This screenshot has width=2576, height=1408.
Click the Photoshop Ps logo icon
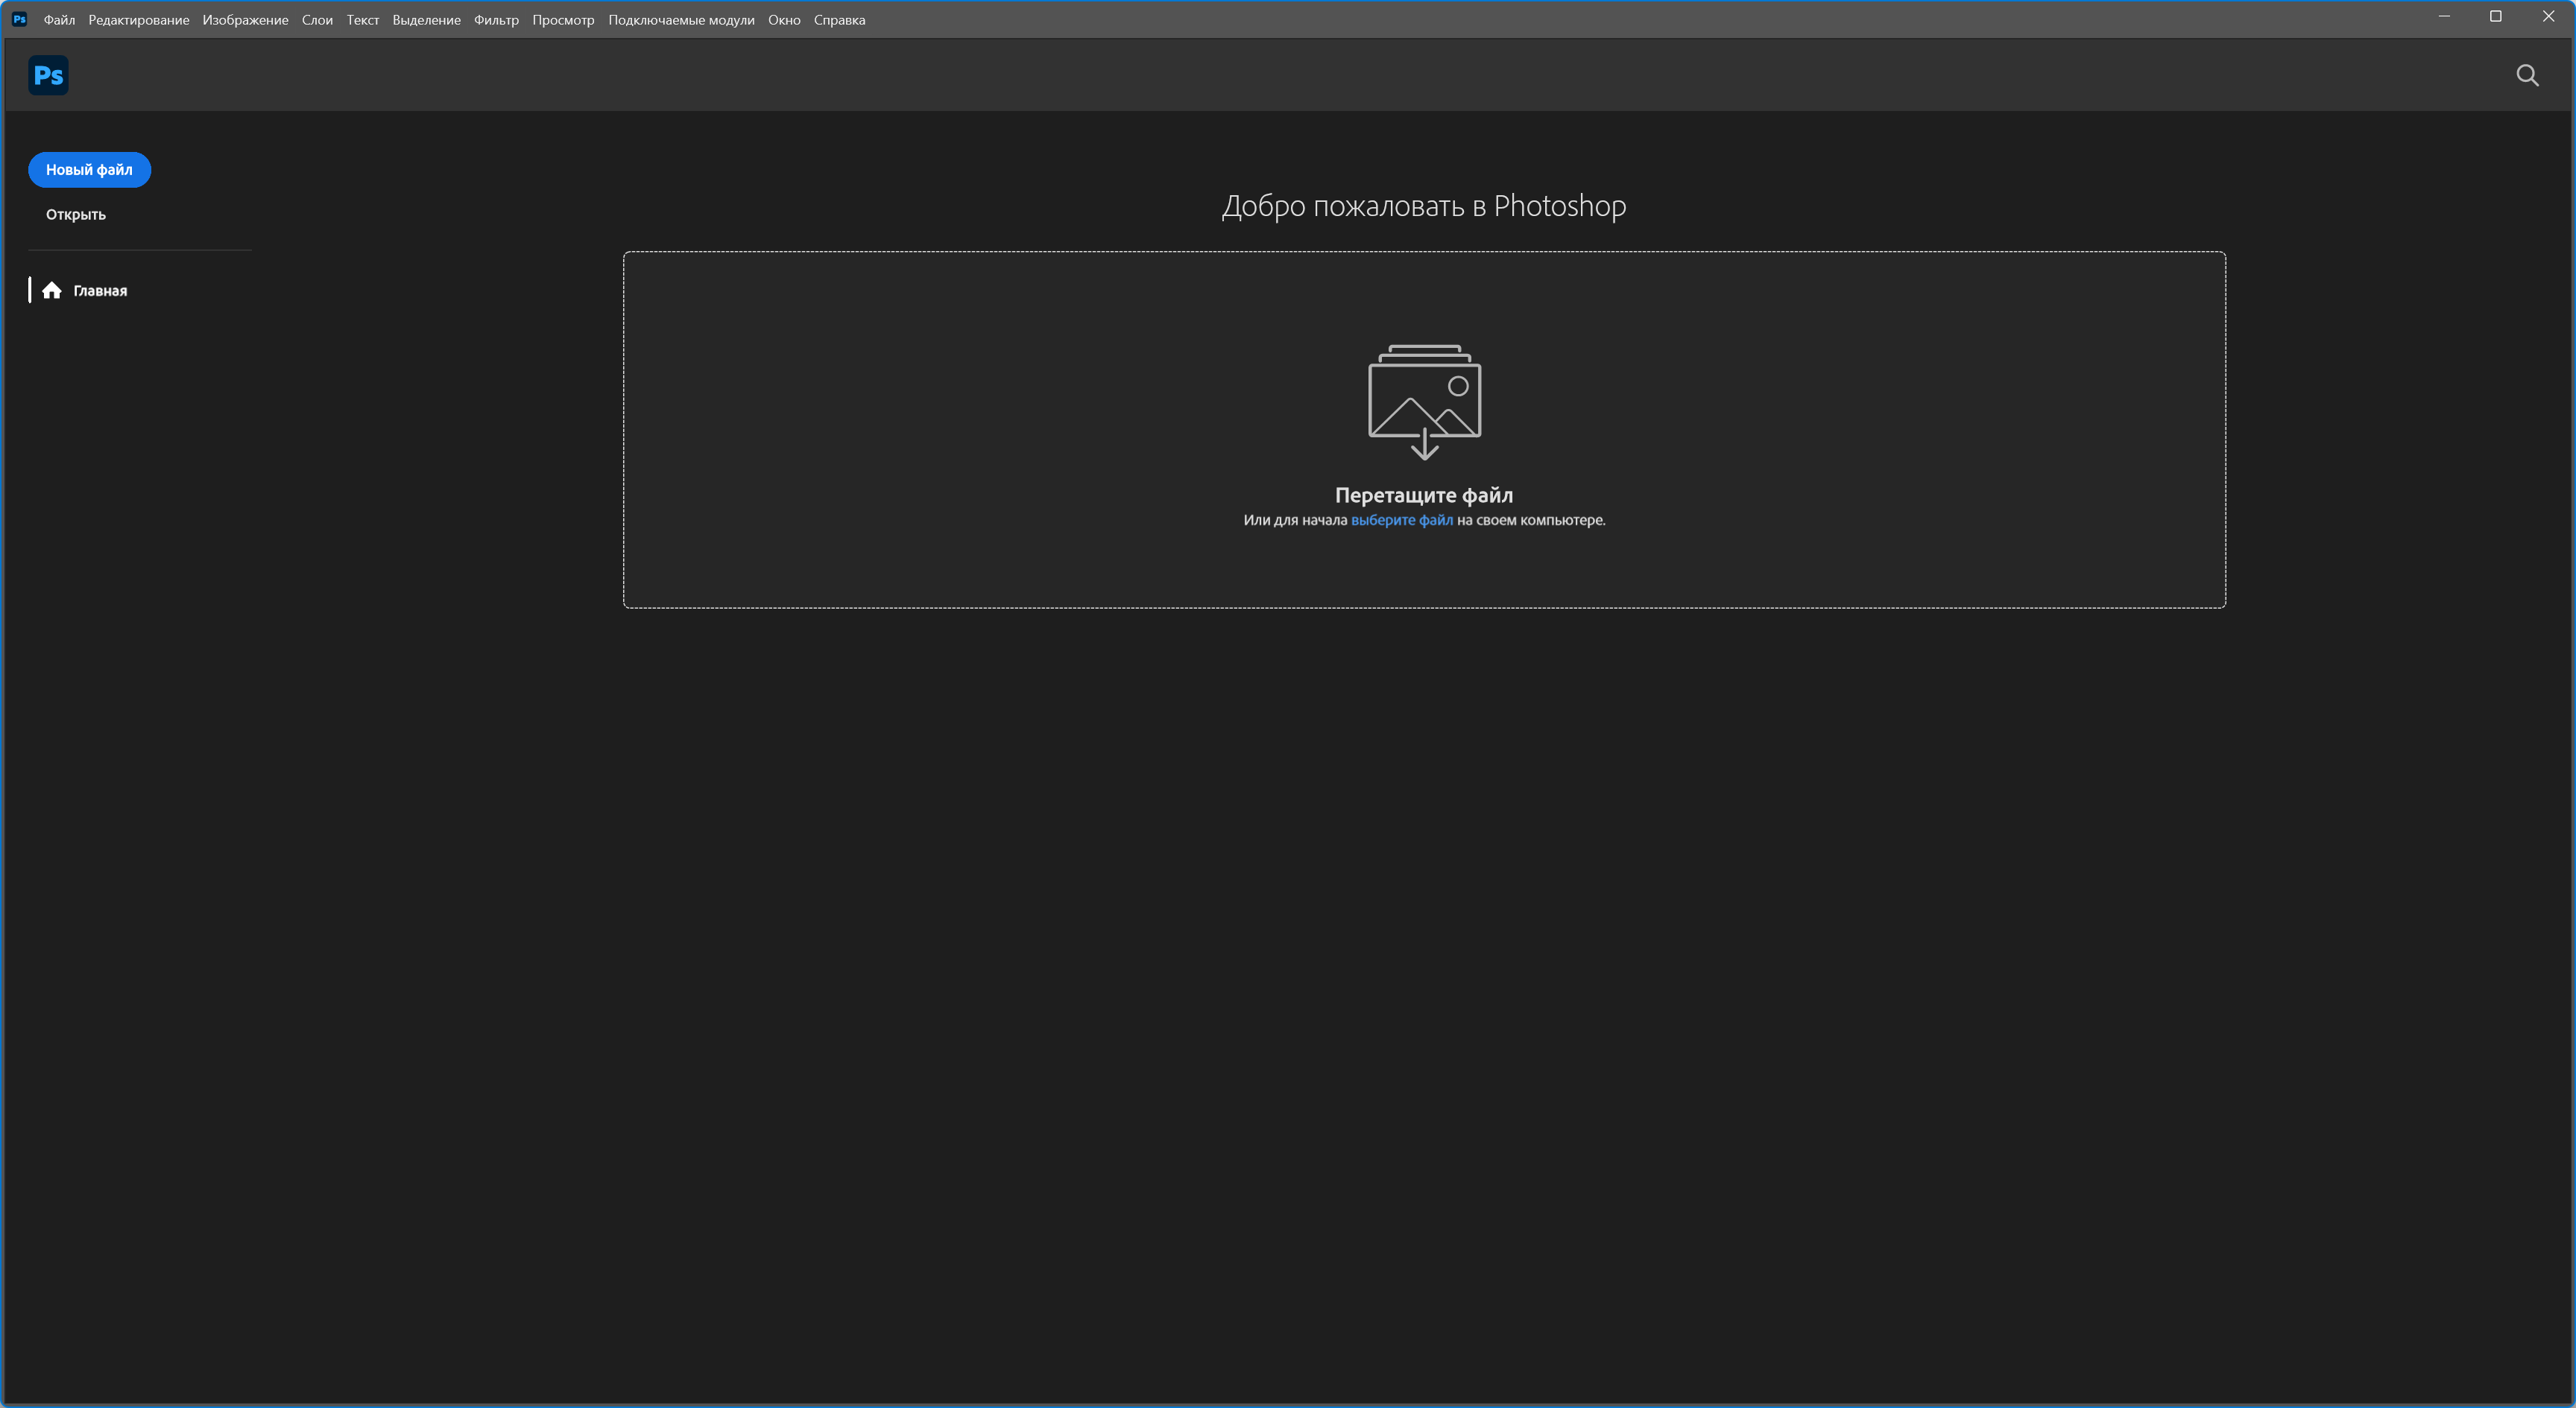[x=48, y=75]
